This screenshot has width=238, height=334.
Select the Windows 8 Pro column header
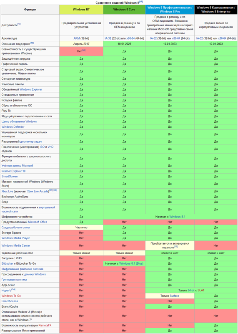pos(170,10)
